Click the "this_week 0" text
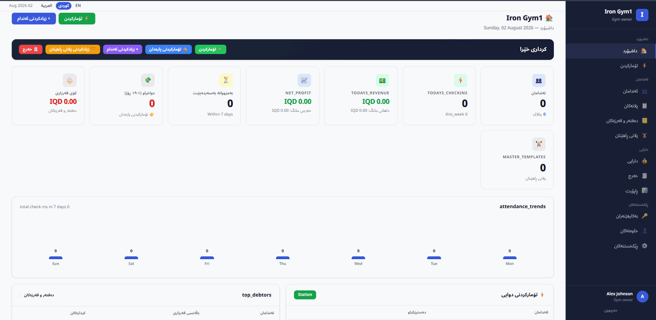This screenshot has width=656, height=320. click(456, 114)
